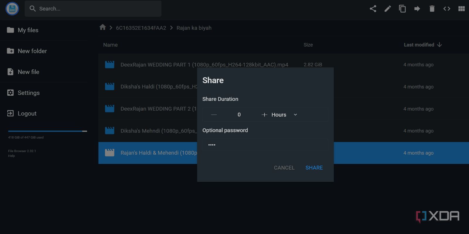
Task: Open Rajan ka biyah breadcrumb
Action: coord(194,28)
